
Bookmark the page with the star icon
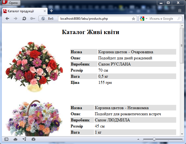tap(133, 19)
